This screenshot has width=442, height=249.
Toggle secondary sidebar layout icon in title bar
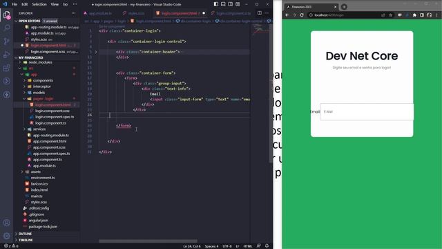click(x=231, y=4)
